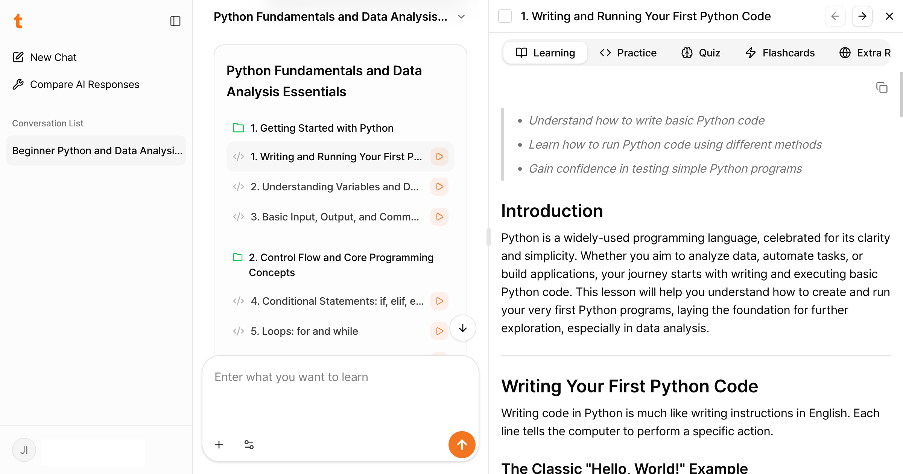Select the Flashcards tab
Viewport: 903px width, 474px height.
click(780, 53)
